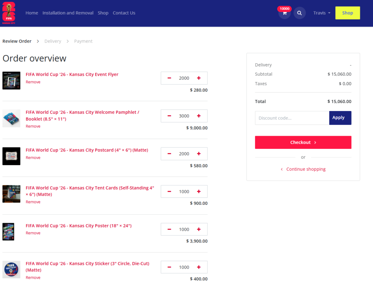Remove the Welcome Pamphlet from order
This screenshot has height=290, width=373.
[33, 126]
